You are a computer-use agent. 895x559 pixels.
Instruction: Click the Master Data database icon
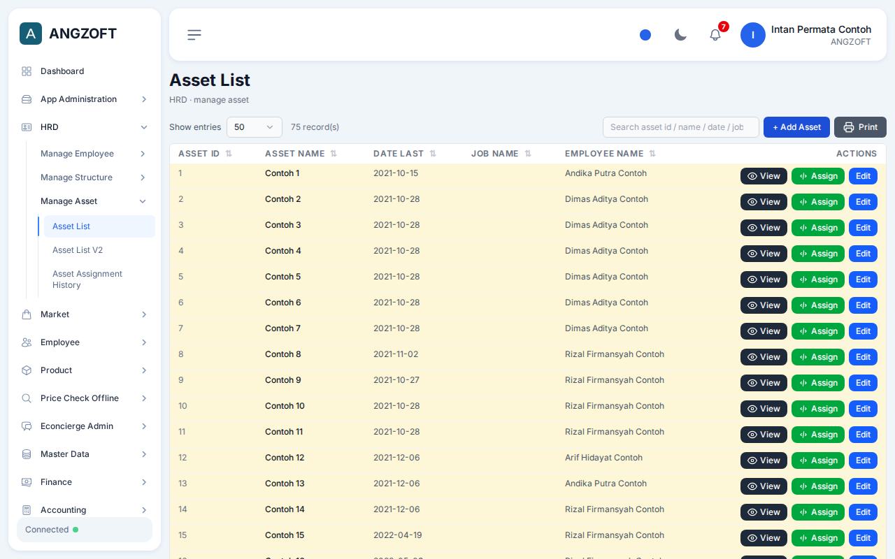click(x=27, y=454)
